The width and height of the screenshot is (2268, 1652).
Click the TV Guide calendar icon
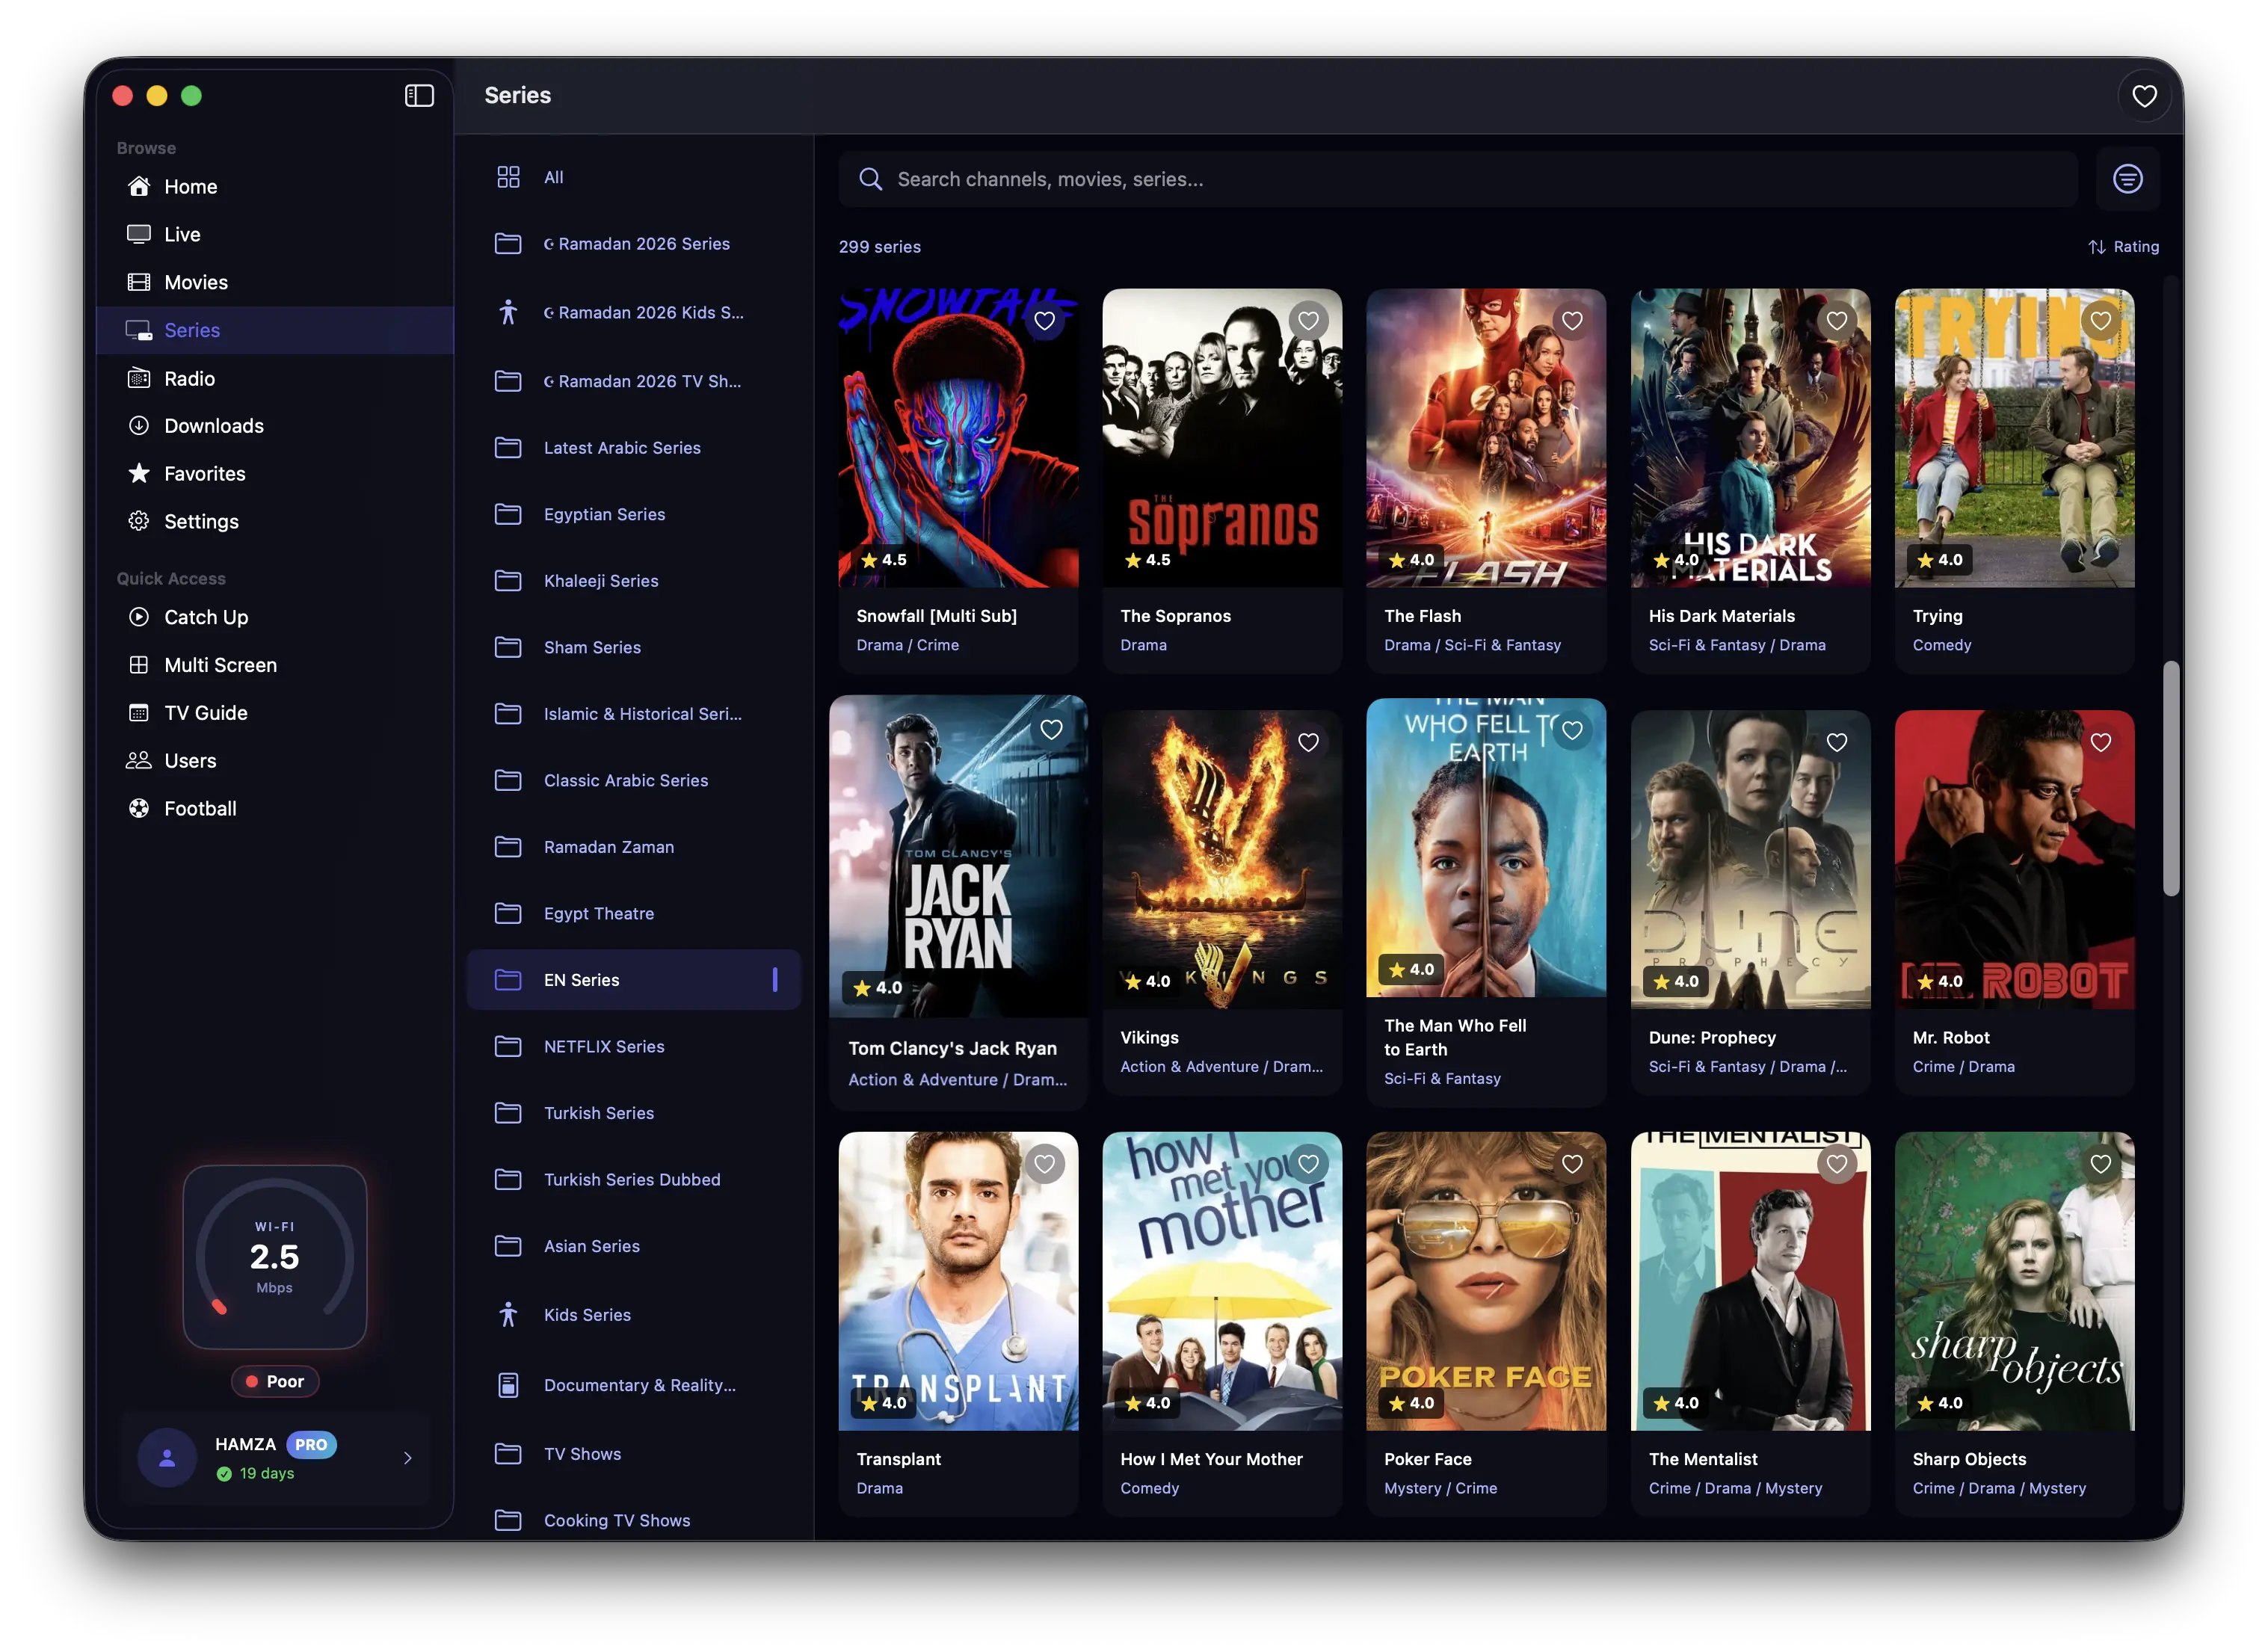pyautogui.click(x=139, y=713)
